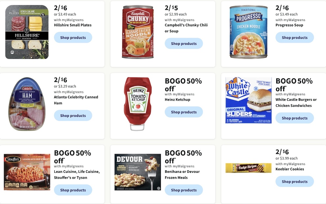Open Shop products for Progresso Soup

click(x=295, y=38)
